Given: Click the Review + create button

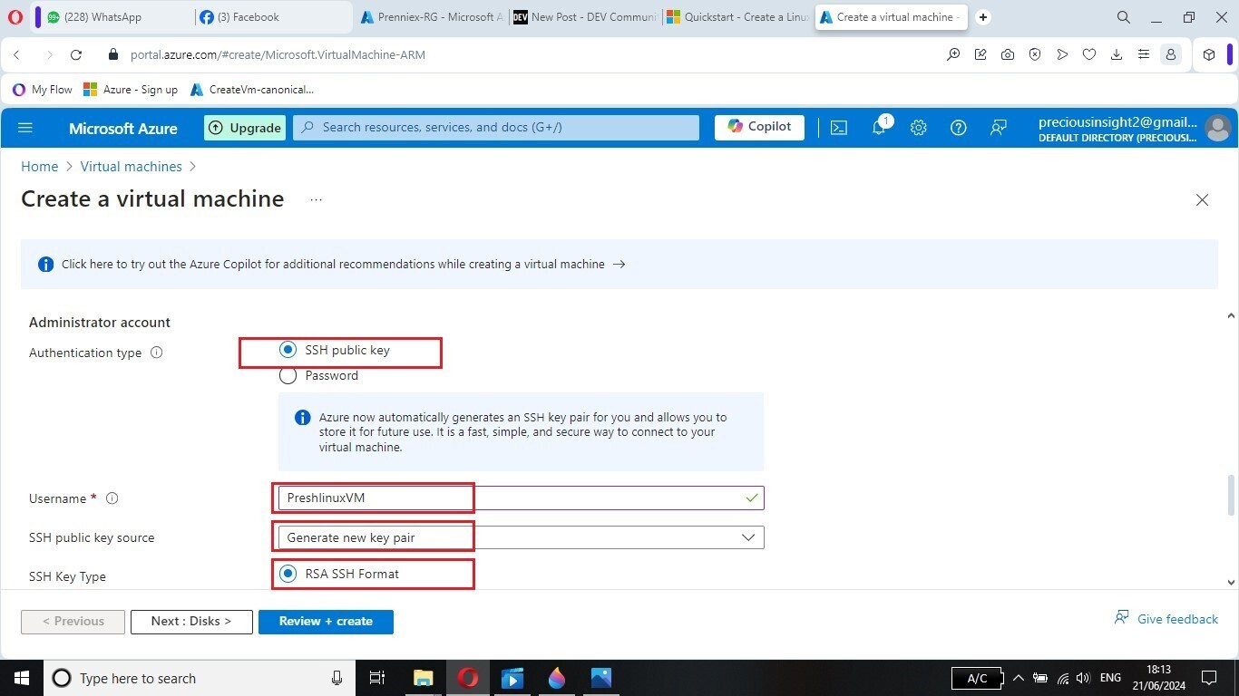Looking at the screenshot, I should [326, 622].
